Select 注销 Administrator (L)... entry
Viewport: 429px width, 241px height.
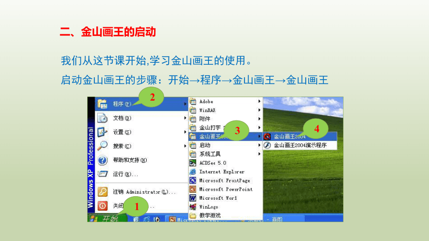142,192
